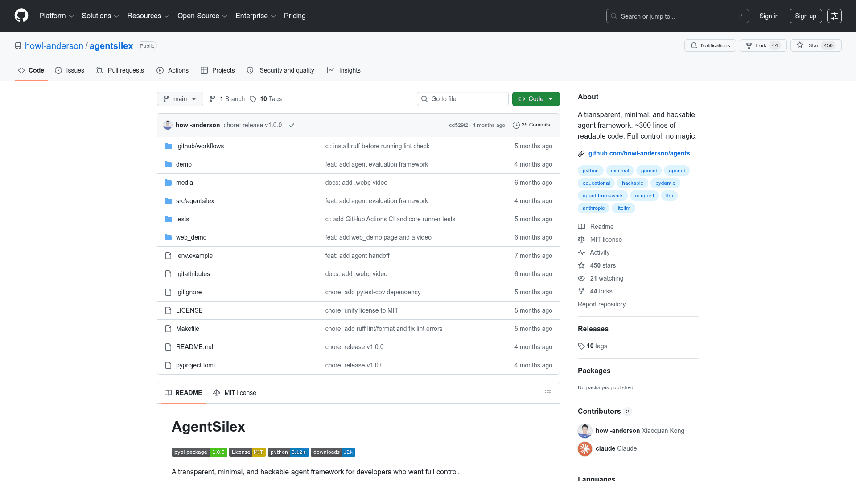
Task: Open the Pull requests tab
Action: tap(120, 70)
